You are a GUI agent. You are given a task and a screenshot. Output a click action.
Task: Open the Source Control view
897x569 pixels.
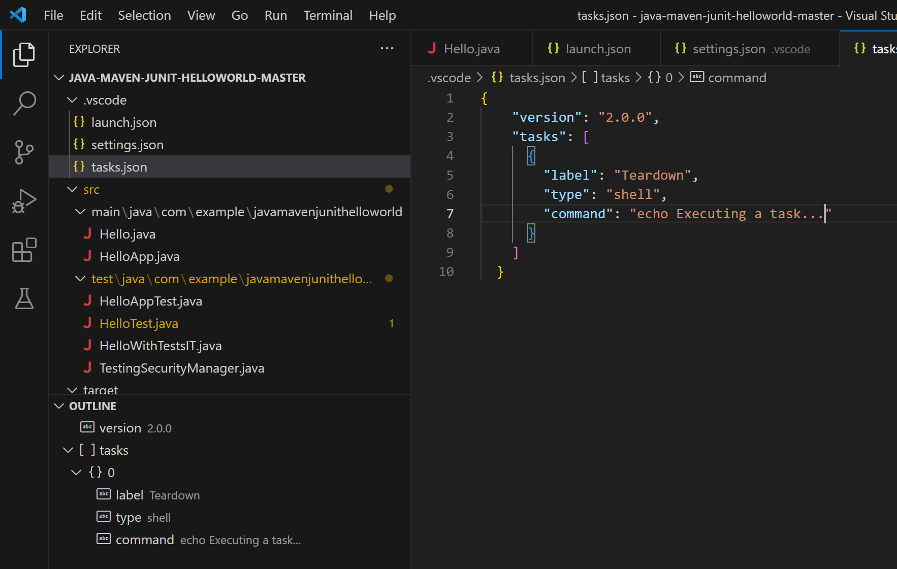pyautogui.click(x=23, y=152)
